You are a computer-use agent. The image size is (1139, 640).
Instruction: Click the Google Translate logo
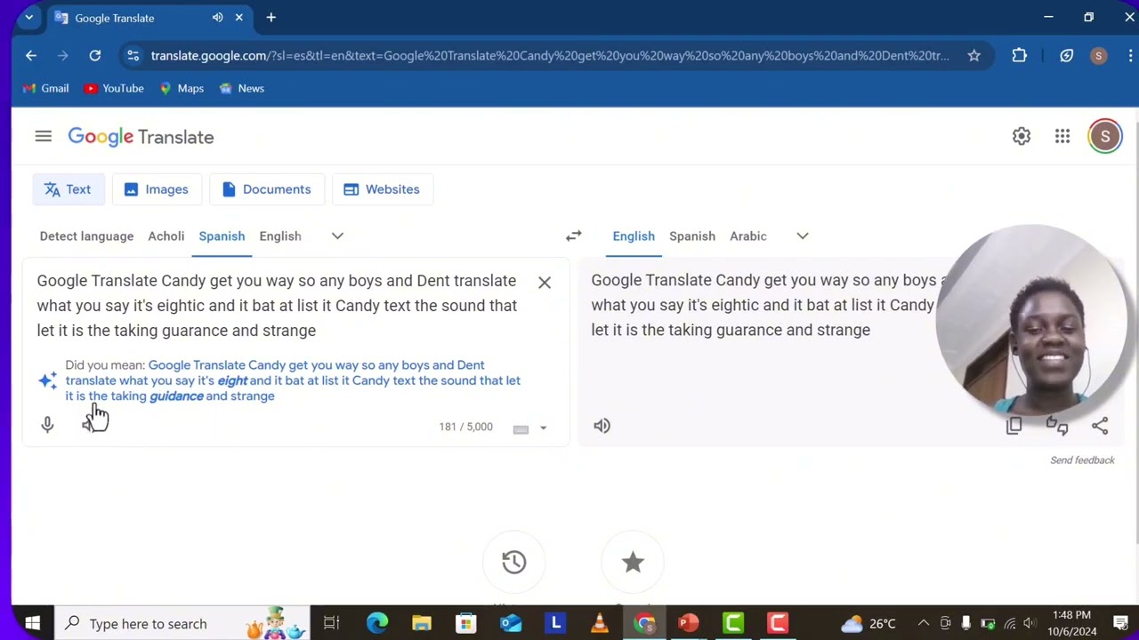click(141, 137)
